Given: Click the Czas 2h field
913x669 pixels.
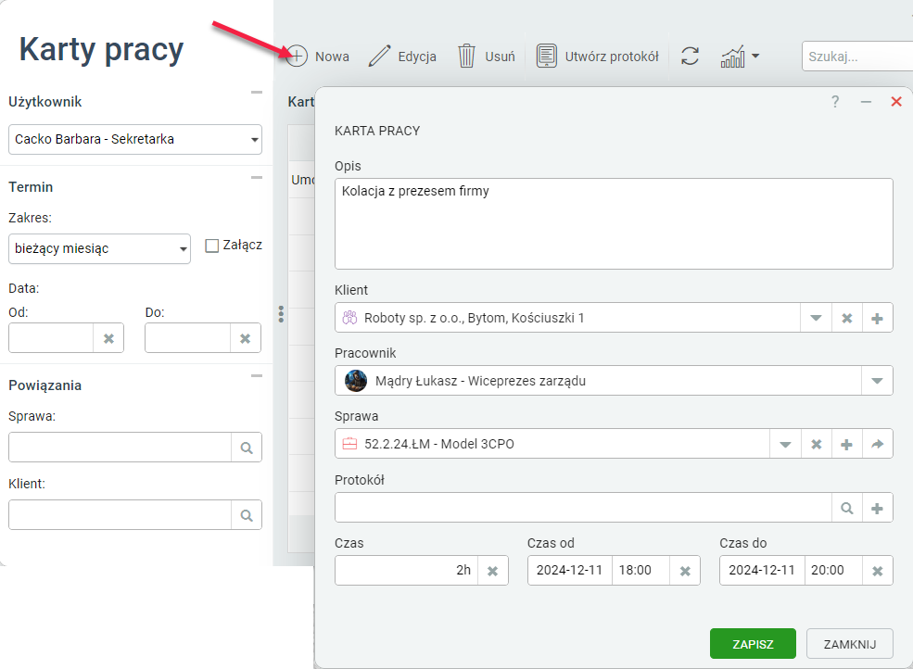Looking at the screenshot, I should (x=406, y=570).
